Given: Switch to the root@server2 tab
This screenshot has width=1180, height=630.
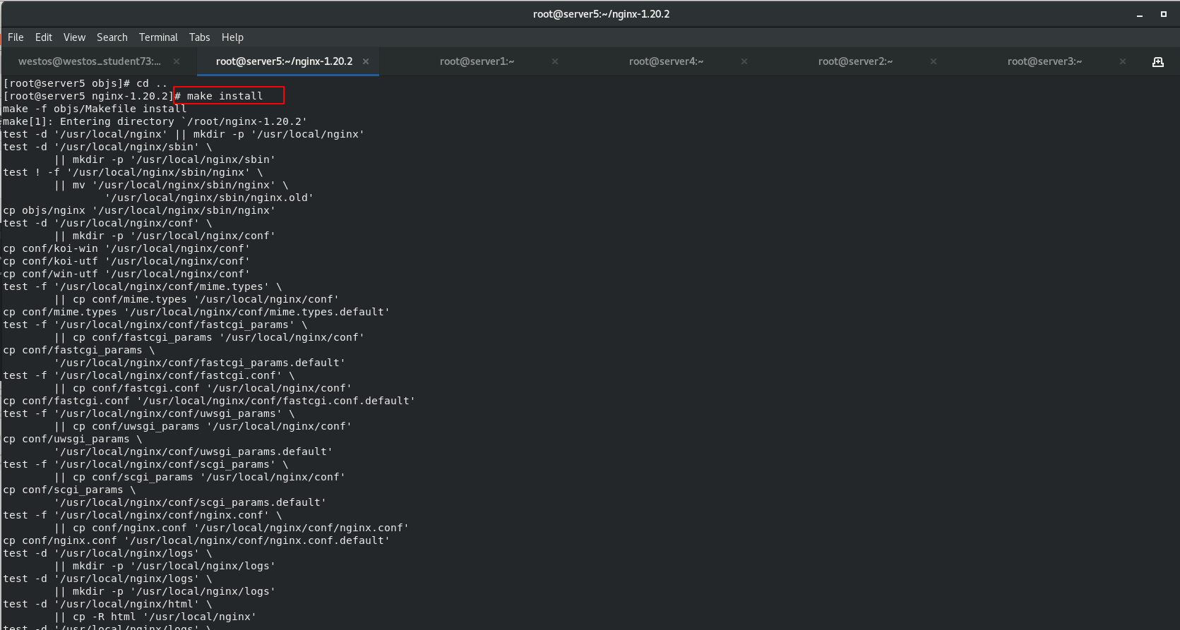Looking at the screenshot, I should click(x=855, y=61).
